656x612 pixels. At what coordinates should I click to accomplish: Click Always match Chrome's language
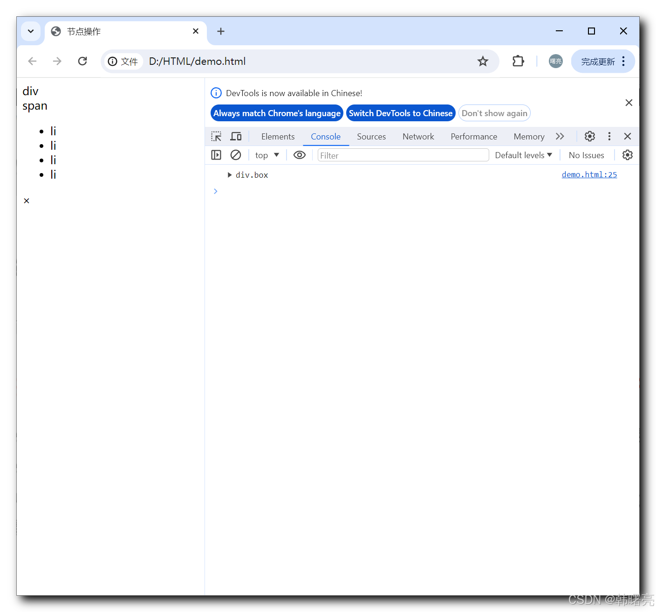(277, 113)
